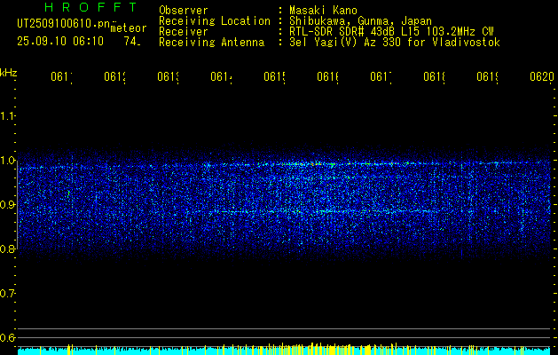558x355 pixels.
Task: Click the 0.6 kHz axis label
Action: point(8,337)
